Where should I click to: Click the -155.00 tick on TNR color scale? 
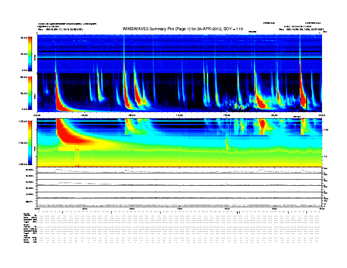[x=23, y=164]
